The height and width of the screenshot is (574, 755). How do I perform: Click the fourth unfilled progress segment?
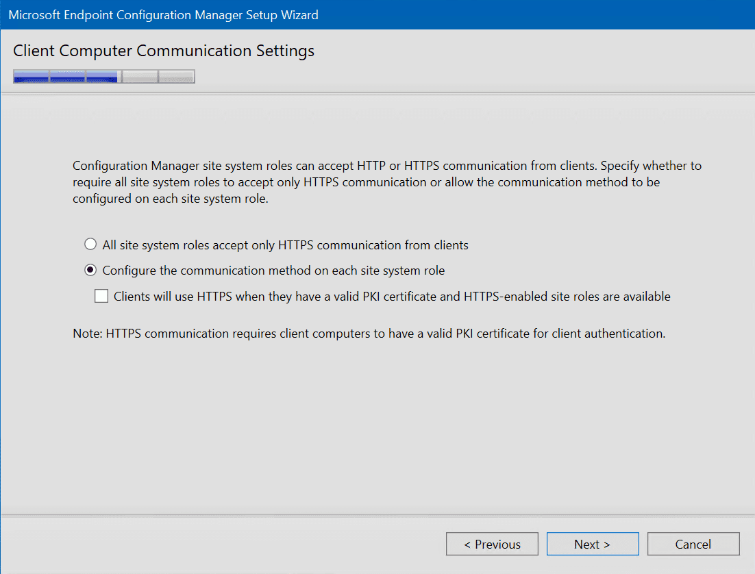point(139,76)
